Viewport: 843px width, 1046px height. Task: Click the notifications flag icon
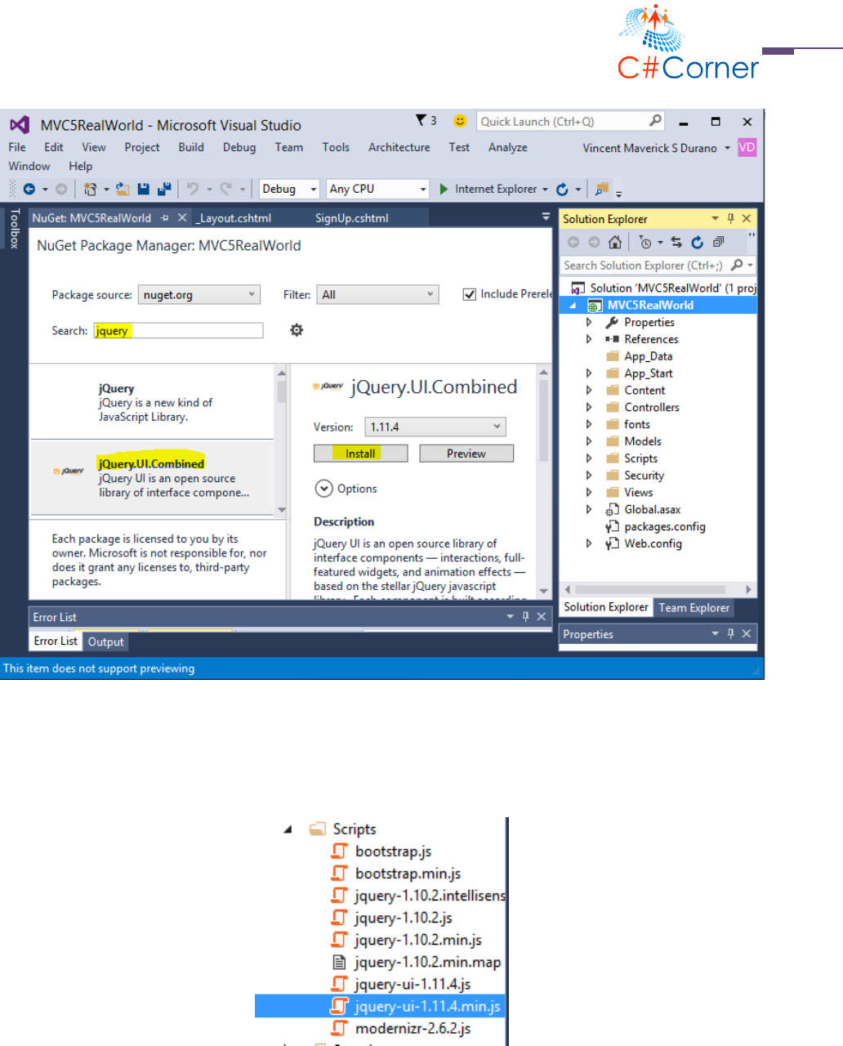coord(421,120)
